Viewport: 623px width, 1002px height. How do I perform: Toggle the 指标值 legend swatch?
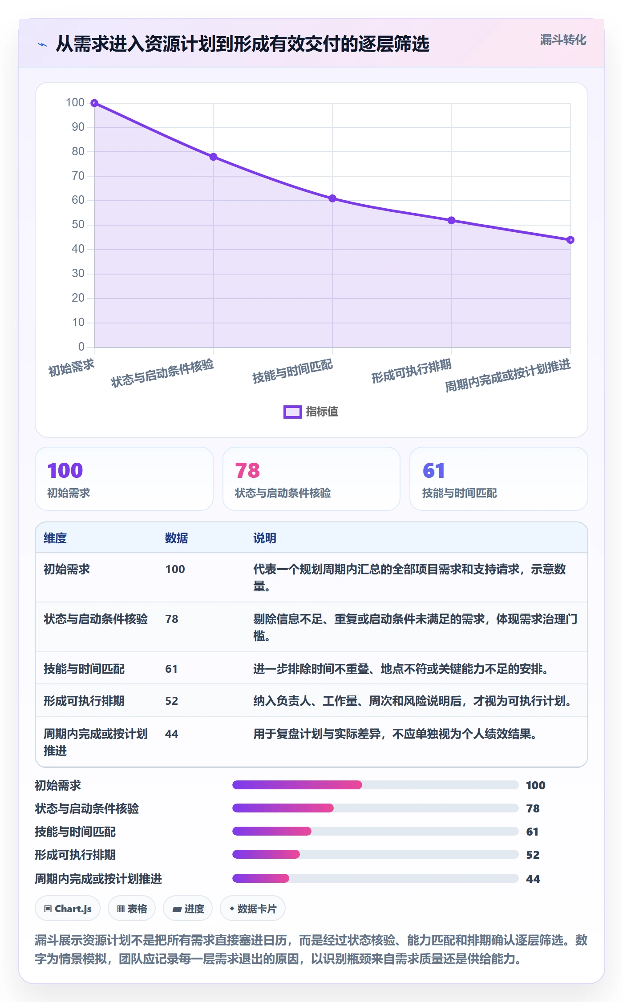pyautogui.click(x=293, y=412)
